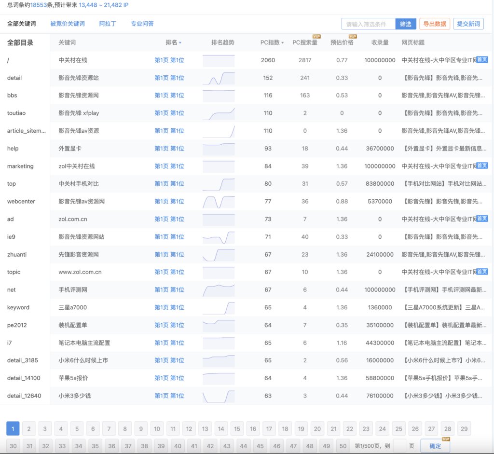Viewport: 494px width, 454px height.
Task: Select the help directory
Action: point(13,149)
